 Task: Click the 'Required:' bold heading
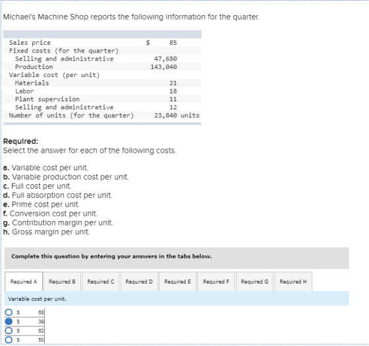pos(20,141)
